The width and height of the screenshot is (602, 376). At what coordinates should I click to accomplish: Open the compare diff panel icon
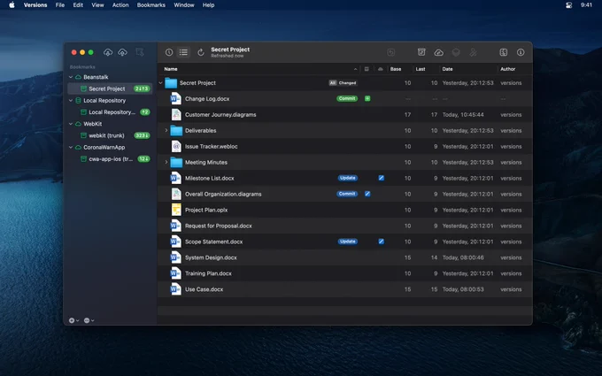coord(504,52)
